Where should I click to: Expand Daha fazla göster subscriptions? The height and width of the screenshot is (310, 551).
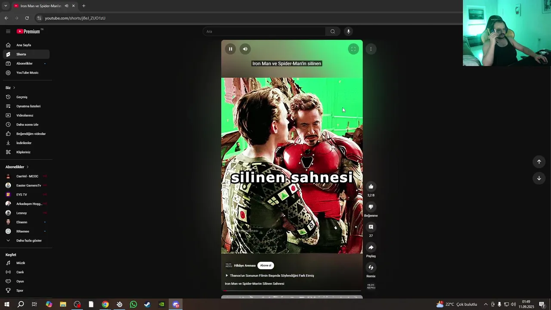(26, 241)
